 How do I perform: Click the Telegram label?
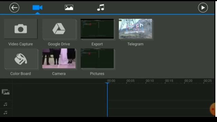(x=136, y=44)
